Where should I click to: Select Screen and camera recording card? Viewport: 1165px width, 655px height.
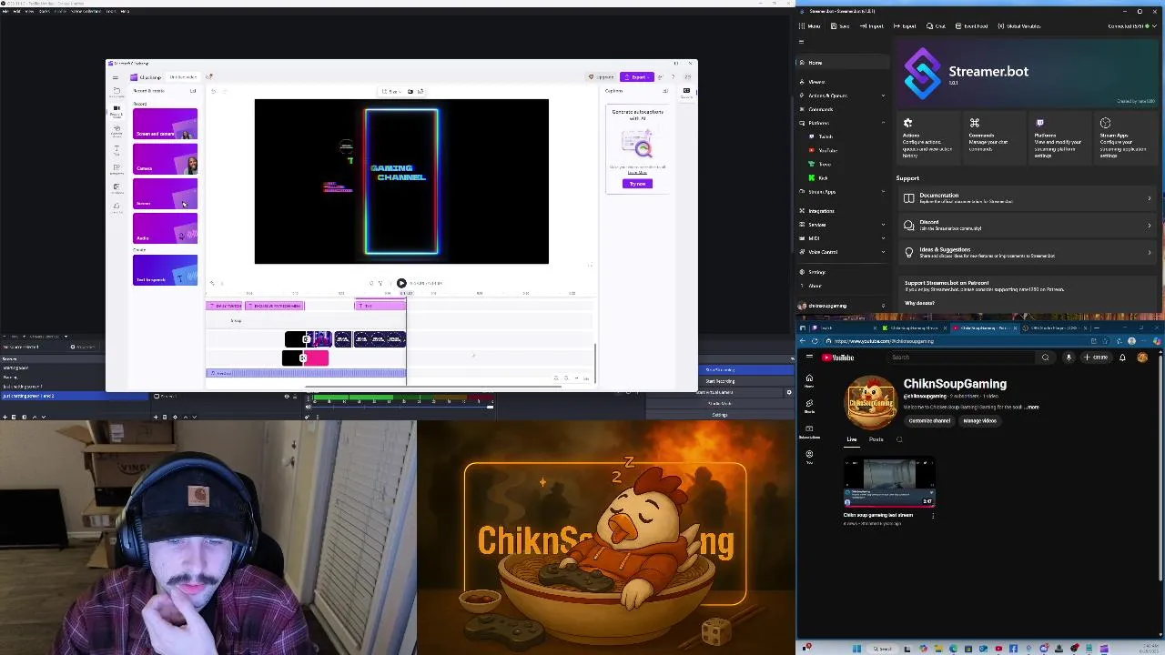coord(165,125)
